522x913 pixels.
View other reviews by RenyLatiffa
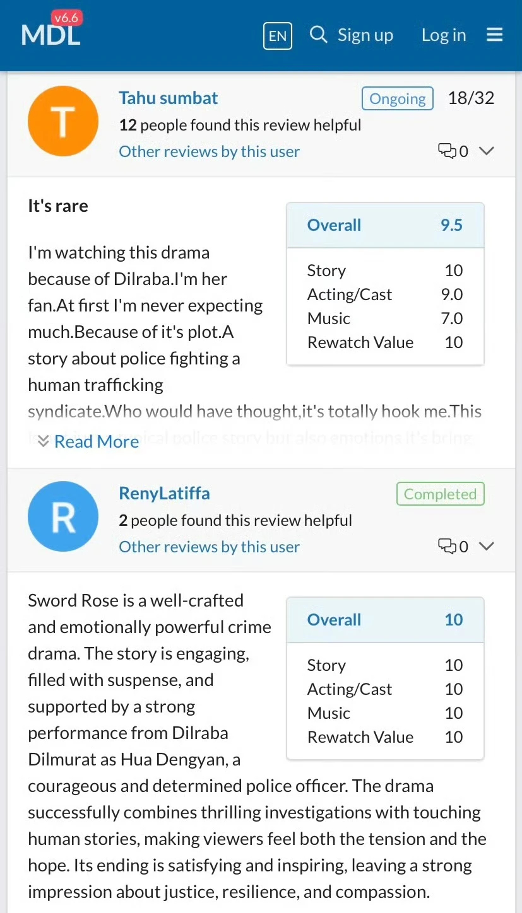point(209,547)
